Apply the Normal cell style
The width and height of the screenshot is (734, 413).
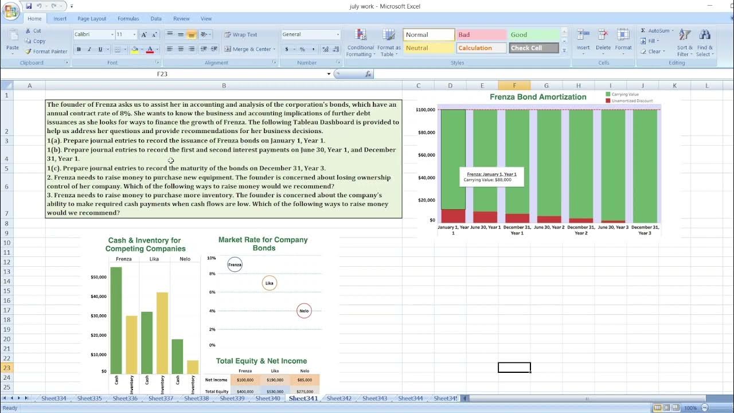(429, 34)
